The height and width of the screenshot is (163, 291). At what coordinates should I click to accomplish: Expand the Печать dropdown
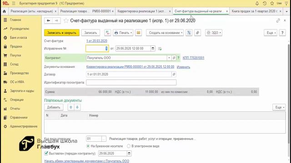point(123,33)
